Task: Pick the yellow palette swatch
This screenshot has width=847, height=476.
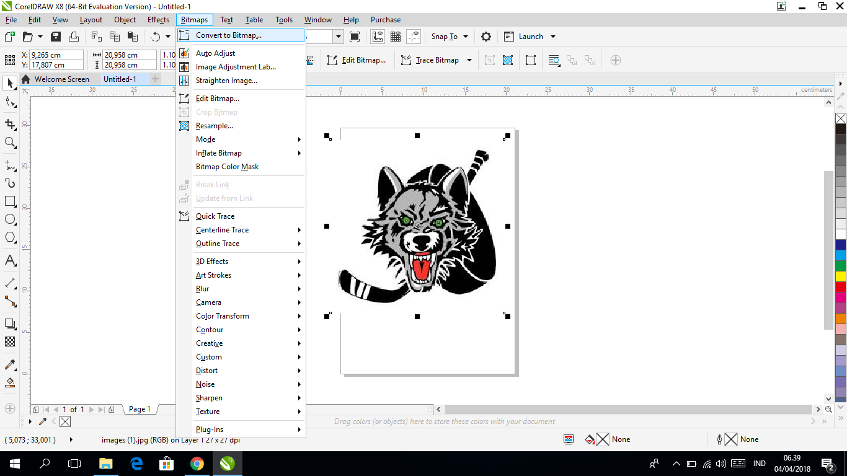Action: (841, 276)
